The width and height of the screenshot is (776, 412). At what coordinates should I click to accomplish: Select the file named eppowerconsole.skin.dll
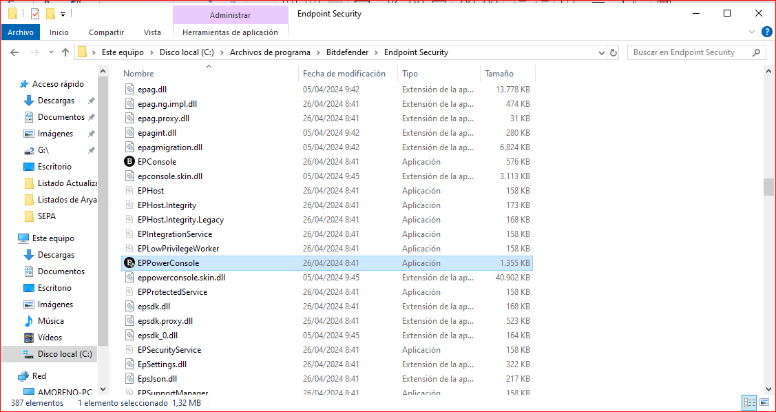182,278
